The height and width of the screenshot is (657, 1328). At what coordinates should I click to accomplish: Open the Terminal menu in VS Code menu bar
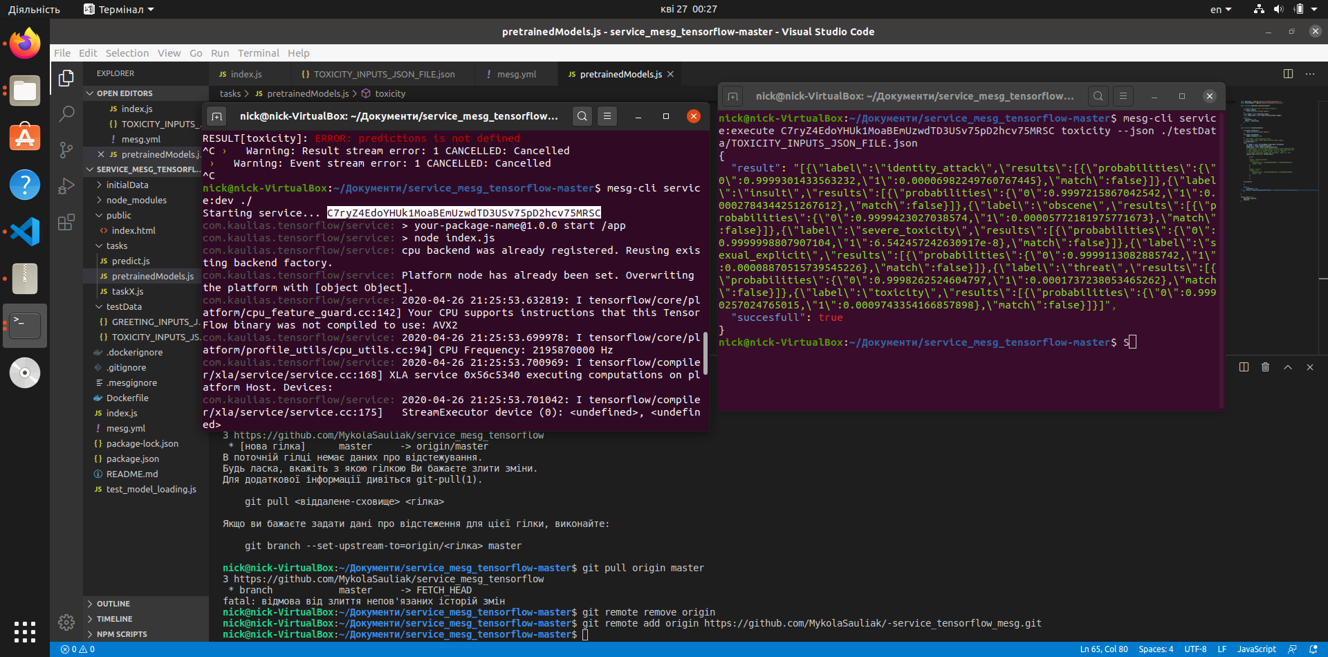(x=259, y=53)
